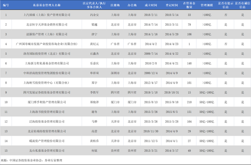Click the 厦门博孚利资产管理有限公司 cell

coord(47,102)
